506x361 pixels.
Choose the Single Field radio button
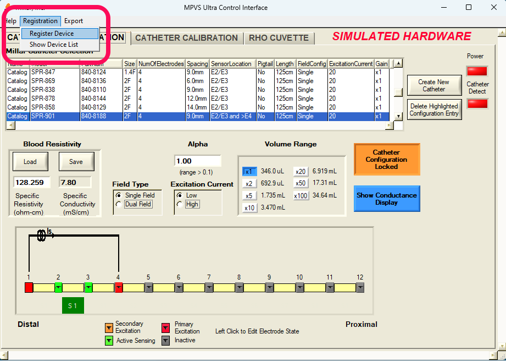click(119, 195)
